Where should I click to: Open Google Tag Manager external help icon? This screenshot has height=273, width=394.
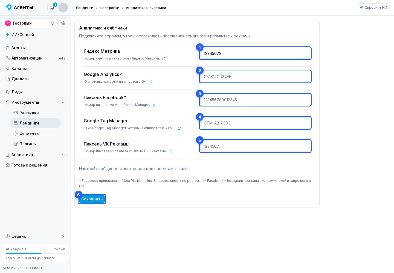click(179, 128)
